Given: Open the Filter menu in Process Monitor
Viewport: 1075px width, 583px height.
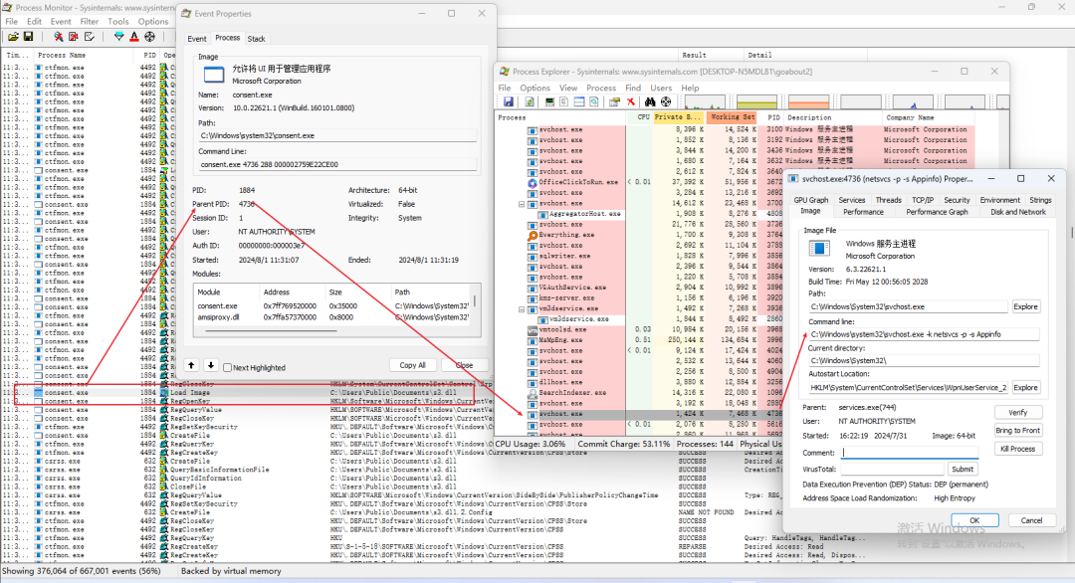Looking at the screenshot, I should [x=90, y=21].
